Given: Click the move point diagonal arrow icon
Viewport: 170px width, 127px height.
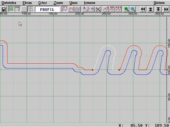Looking at the screenshot, I should [x=106, y=9].
